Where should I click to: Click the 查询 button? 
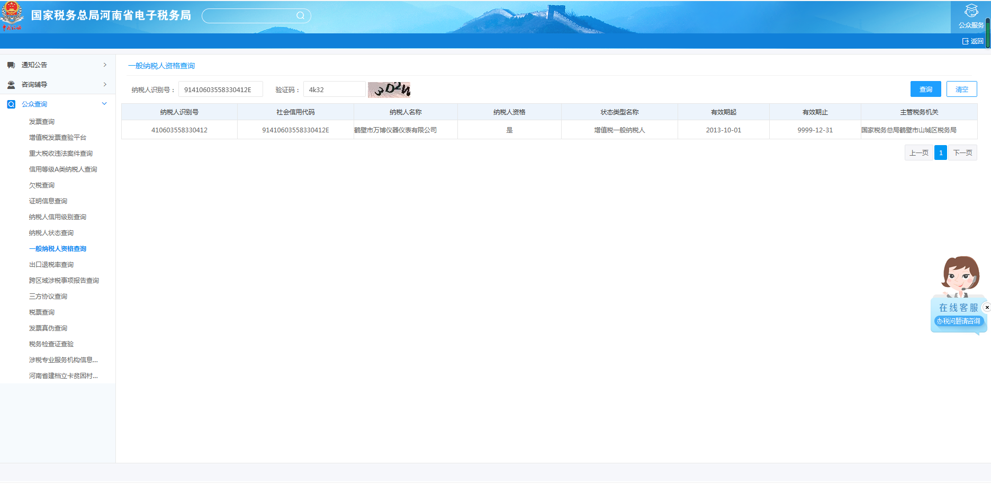tap(925, 89)
